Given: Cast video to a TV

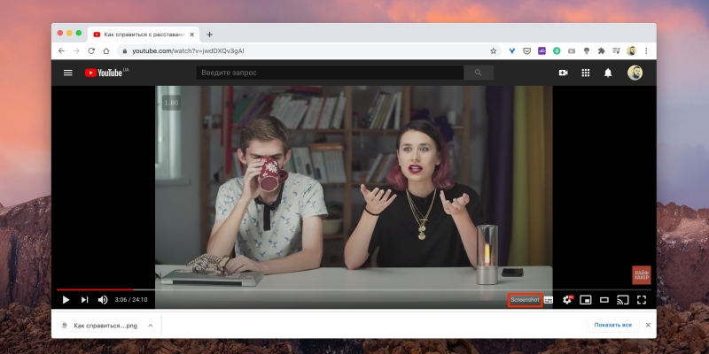Looking at the screenshot, I should coord(623,300).
